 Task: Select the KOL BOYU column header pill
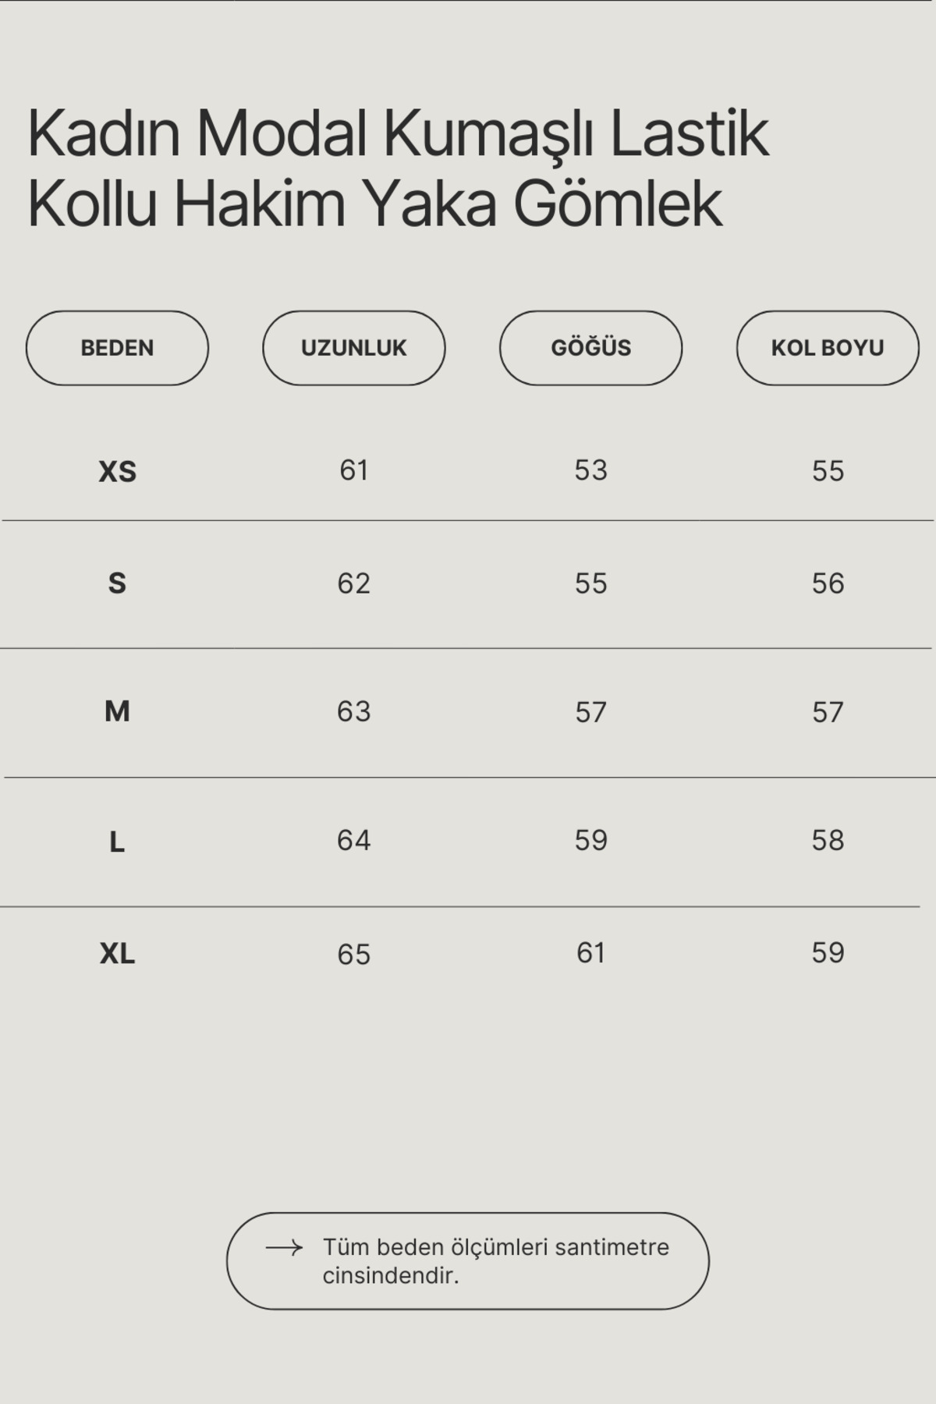click(828, 348)
